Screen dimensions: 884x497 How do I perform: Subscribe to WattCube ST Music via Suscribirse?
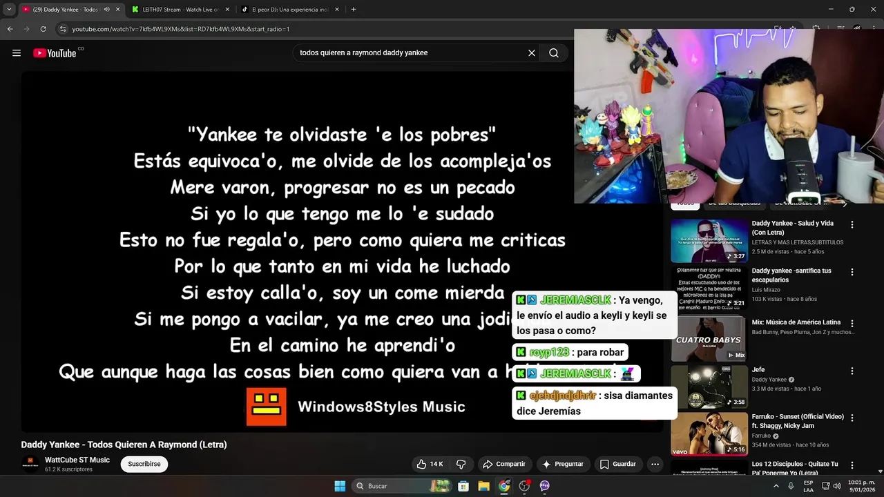click(144, 464)
